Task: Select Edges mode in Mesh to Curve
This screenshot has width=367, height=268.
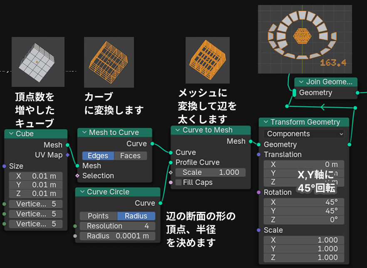Action: (98, 156)
